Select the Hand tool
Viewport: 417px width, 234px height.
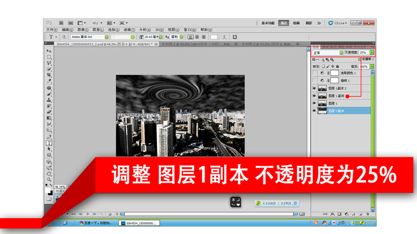[49, 174]
